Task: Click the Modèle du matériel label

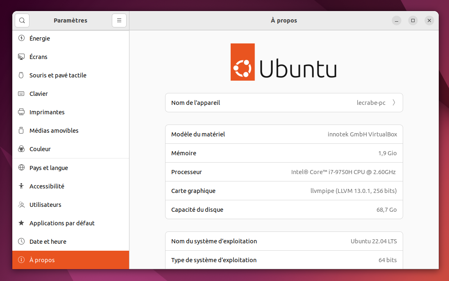Action: click(198, 134)
